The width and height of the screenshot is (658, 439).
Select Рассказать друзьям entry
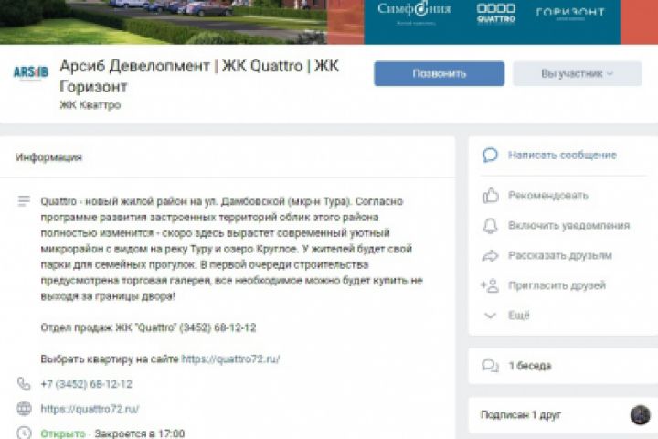[560, 255]
